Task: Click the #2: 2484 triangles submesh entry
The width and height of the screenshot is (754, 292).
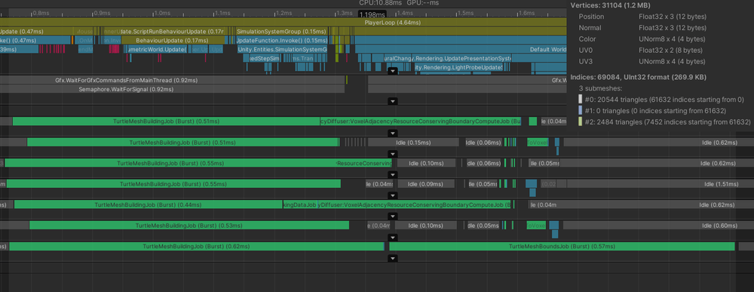Action: coord(667,121)
